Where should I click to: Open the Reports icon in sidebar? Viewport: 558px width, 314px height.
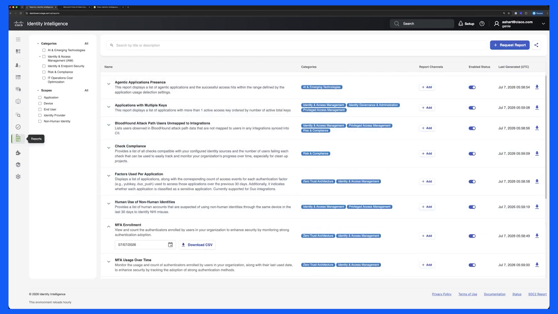18,139
